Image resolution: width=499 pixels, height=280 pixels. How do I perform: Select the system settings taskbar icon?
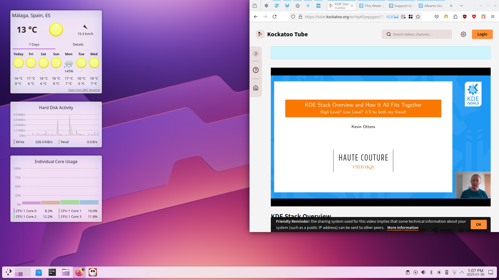[x=52, y=272]
